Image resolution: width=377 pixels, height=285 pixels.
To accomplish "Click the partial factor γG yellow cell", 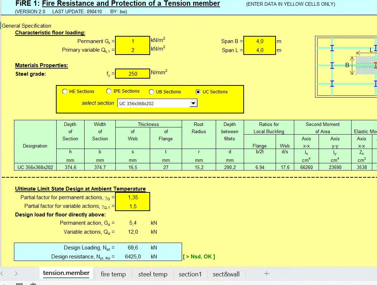I will point(133,197).
